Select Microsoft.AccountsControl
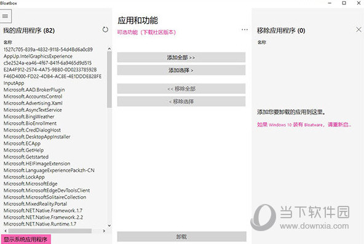Screen dimensions: 364x244 [x=33, y=96]
